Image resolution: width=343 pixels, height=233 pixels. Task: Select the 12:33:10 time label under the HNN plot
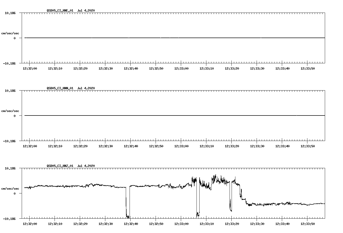[207, 146]
